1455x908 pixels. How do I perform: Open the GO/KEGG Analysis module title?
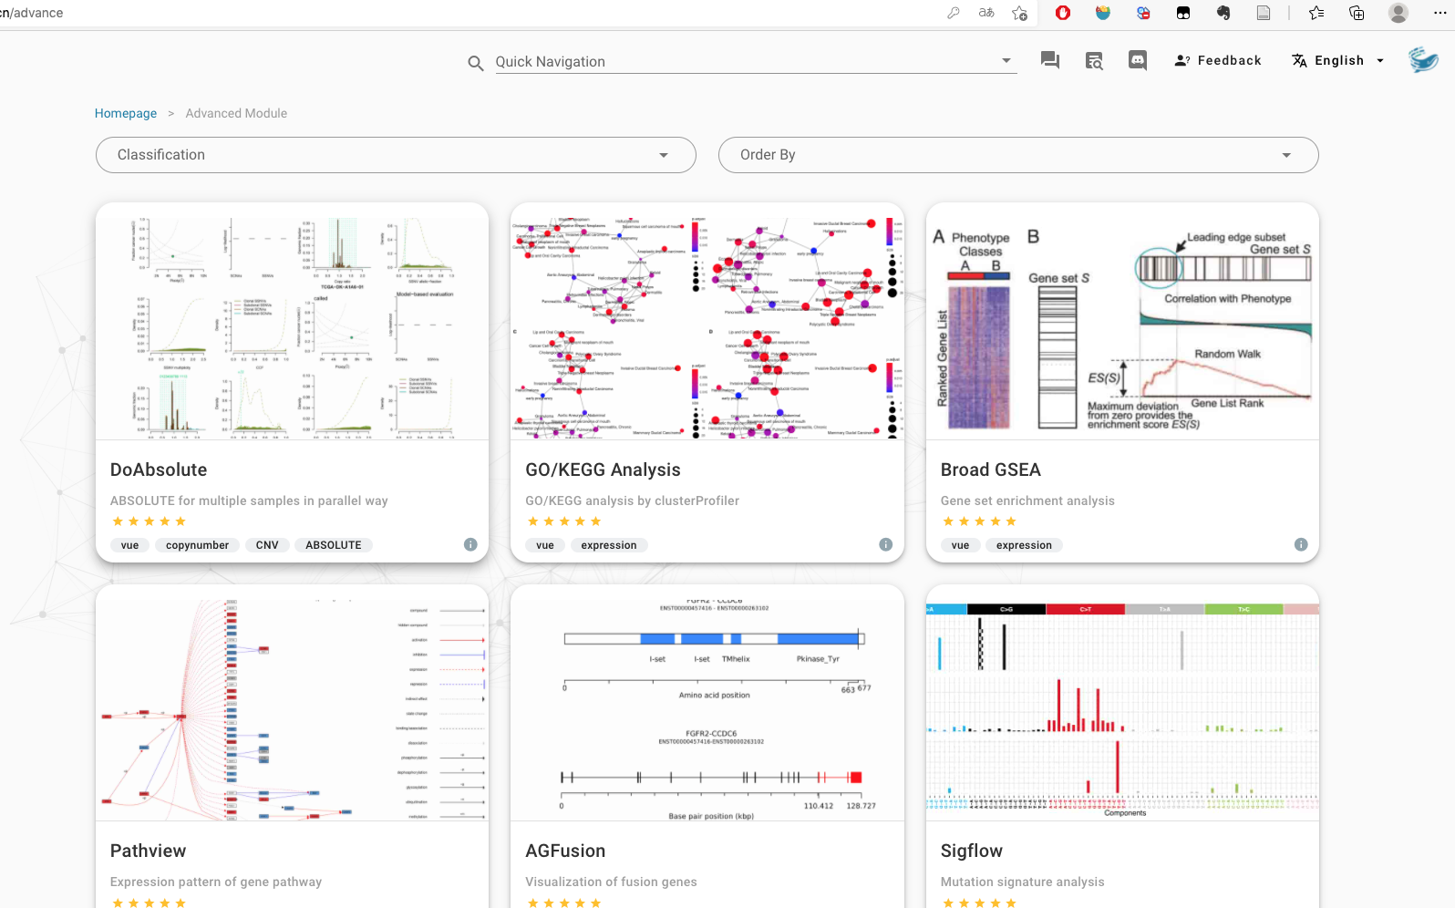click(x=603, y=469)
